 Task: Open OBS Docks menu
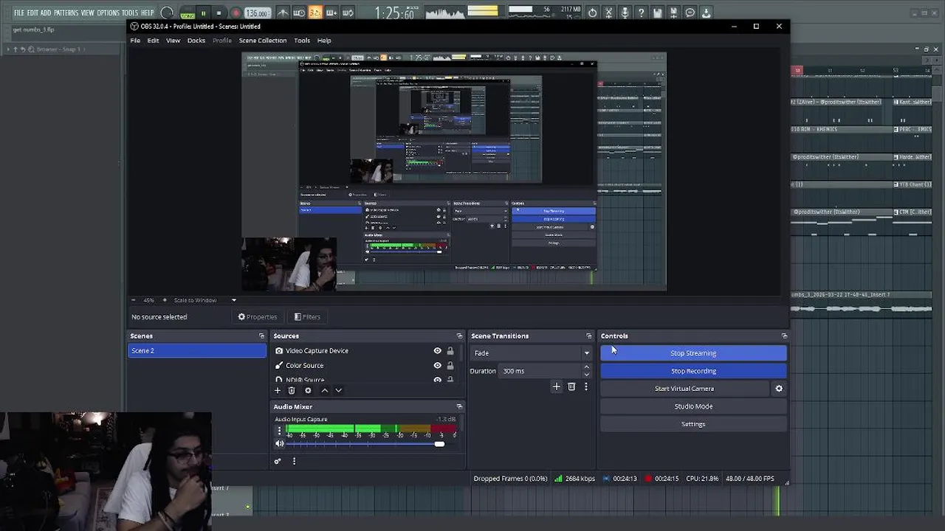tap(196, 41)
